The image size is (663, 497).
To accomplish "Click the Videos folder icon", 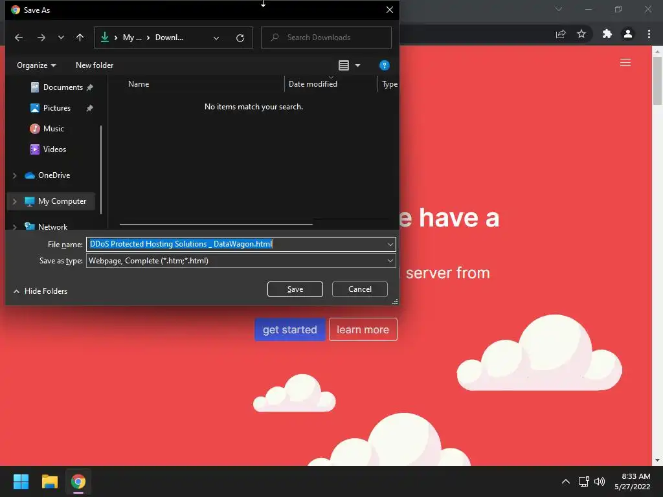I will [35, 149].
